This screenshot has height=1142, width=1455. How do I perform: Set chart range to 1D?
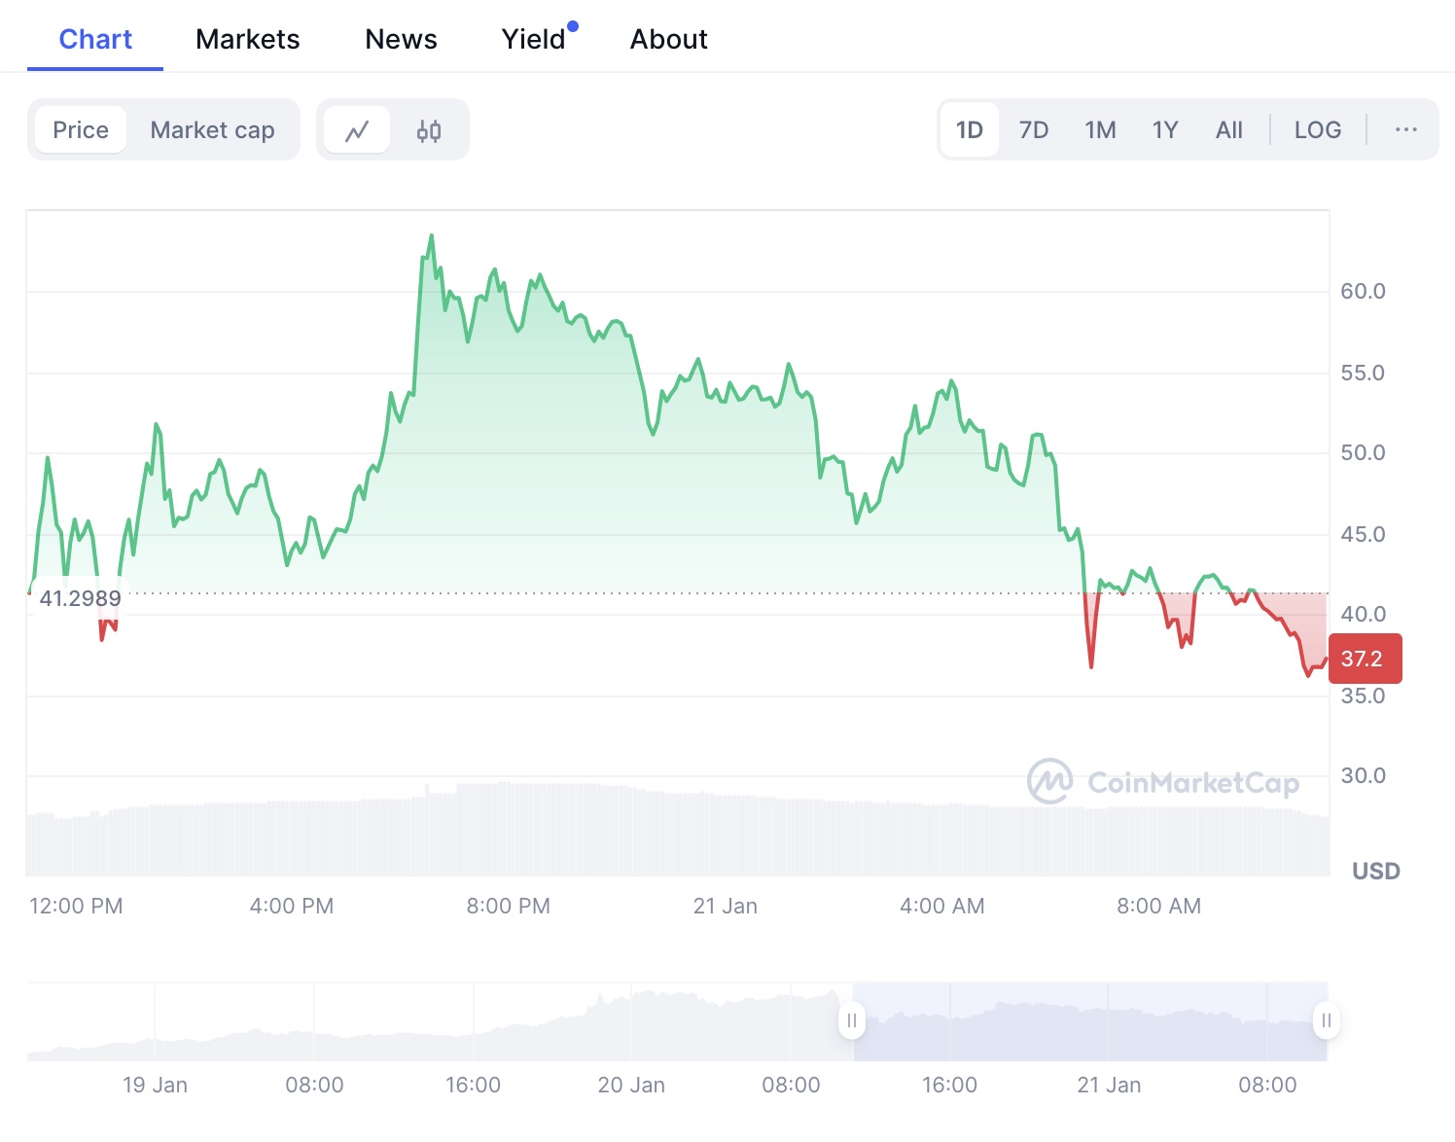pyautogui.click(x=969, y=130)
